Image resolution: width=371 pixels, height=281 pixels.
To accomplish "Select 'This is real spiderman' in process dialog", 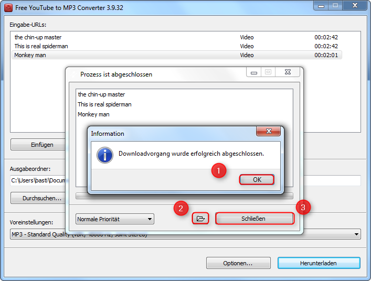I will tap(104, 104).
